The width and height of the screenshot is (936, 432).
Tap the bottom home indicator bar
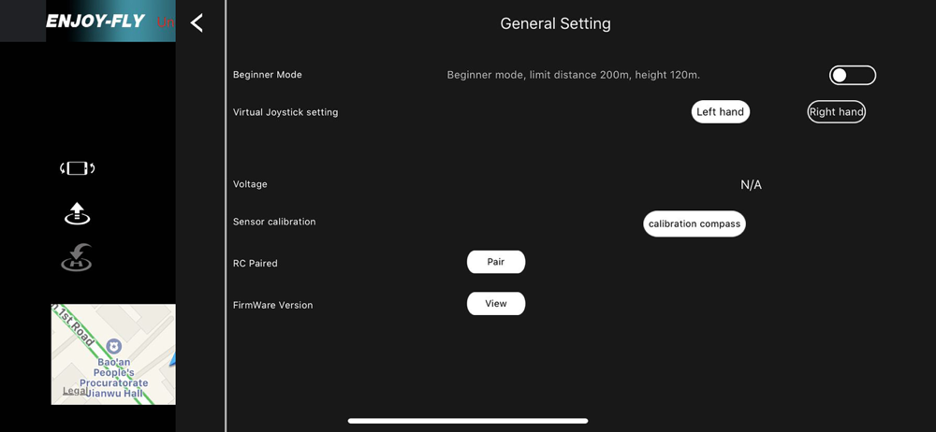pyautogui.click(x=468, y=421)
